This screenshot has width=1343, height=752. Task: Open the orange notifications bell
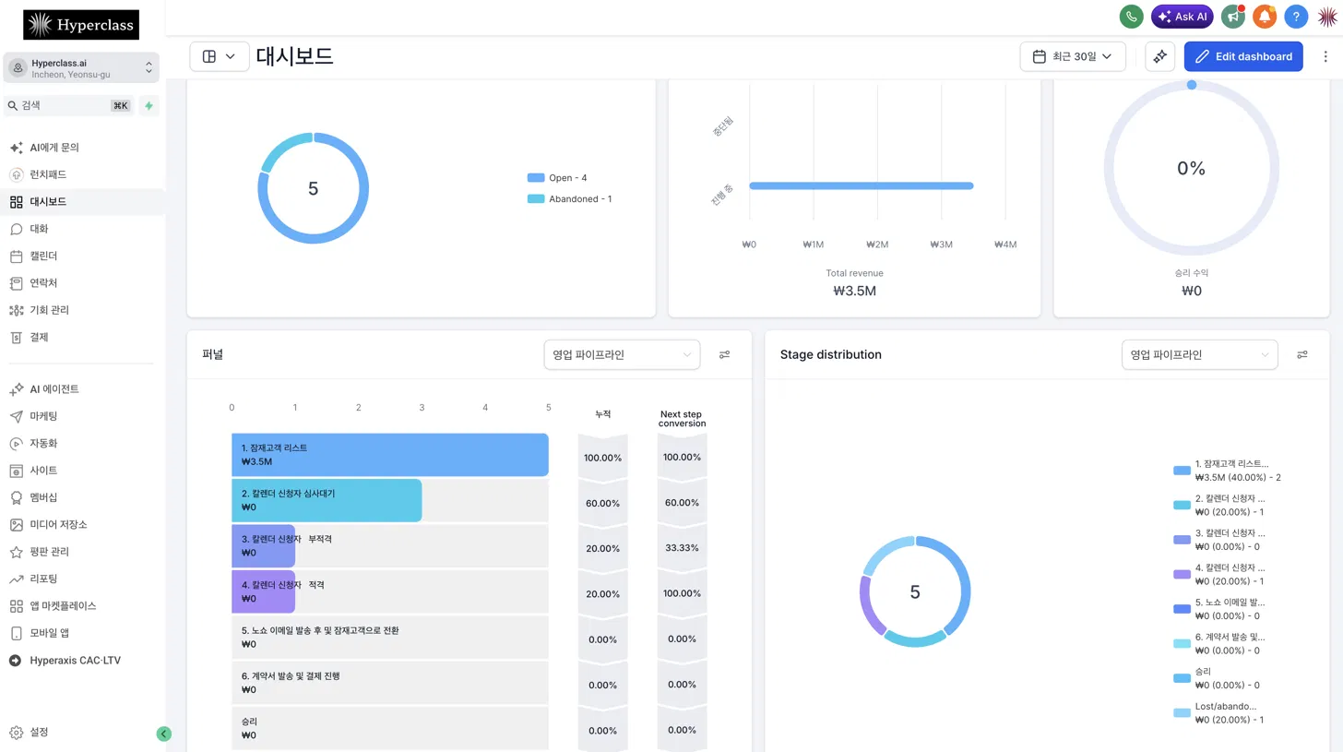click(x=1265, y=17)
